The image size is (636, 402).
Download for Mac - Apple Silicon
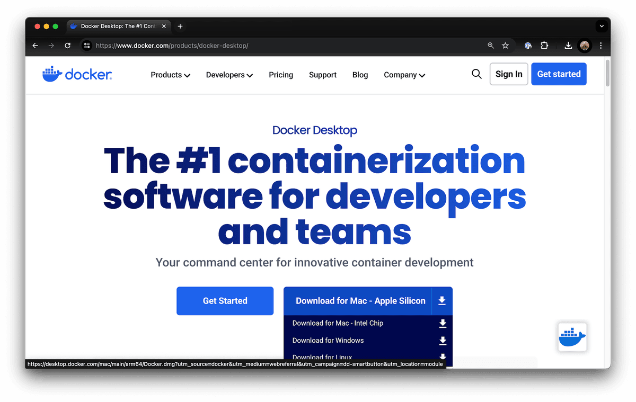360,301
